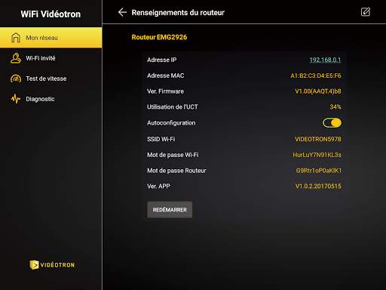Click the WiFi Vidéotron sidebar title

(x=51, y=14)
